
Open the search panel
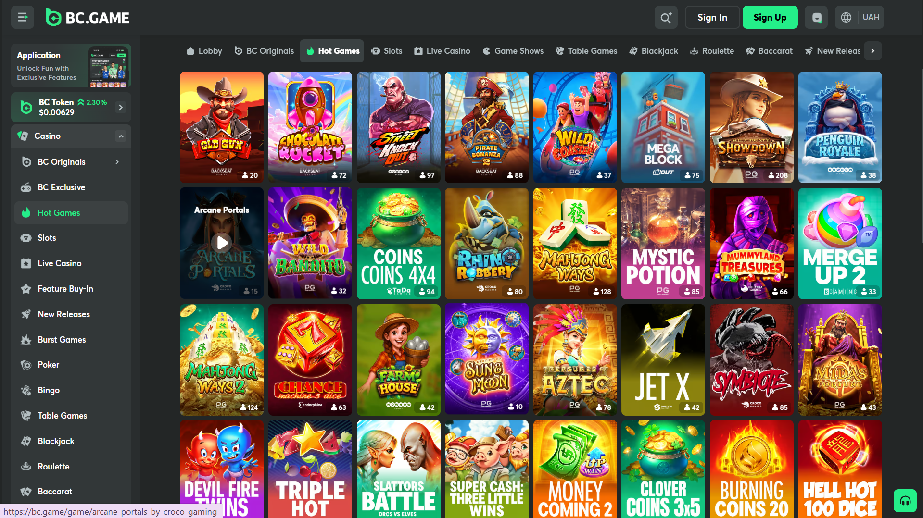666,17
